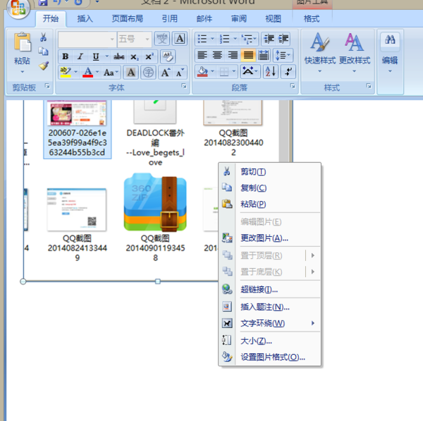Grow font size
This screenshot has height=421, width=423.
[165, 73]
